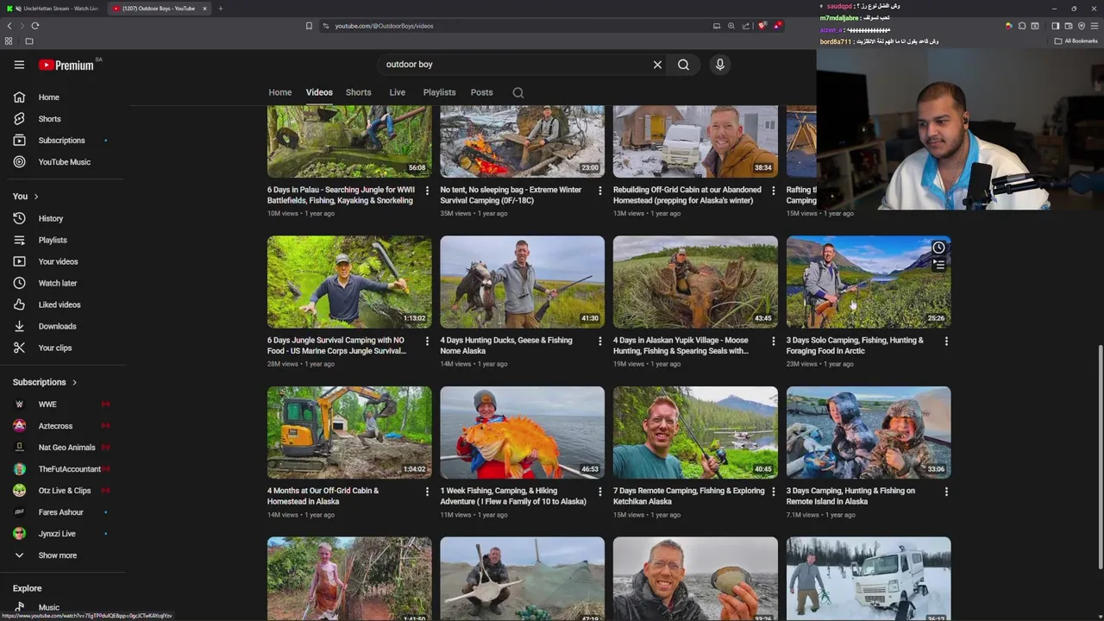The height and width of the screenshot is (621, 1104).
Task: Bookmark this page via the address bar icon
Action: coord(309,26)
